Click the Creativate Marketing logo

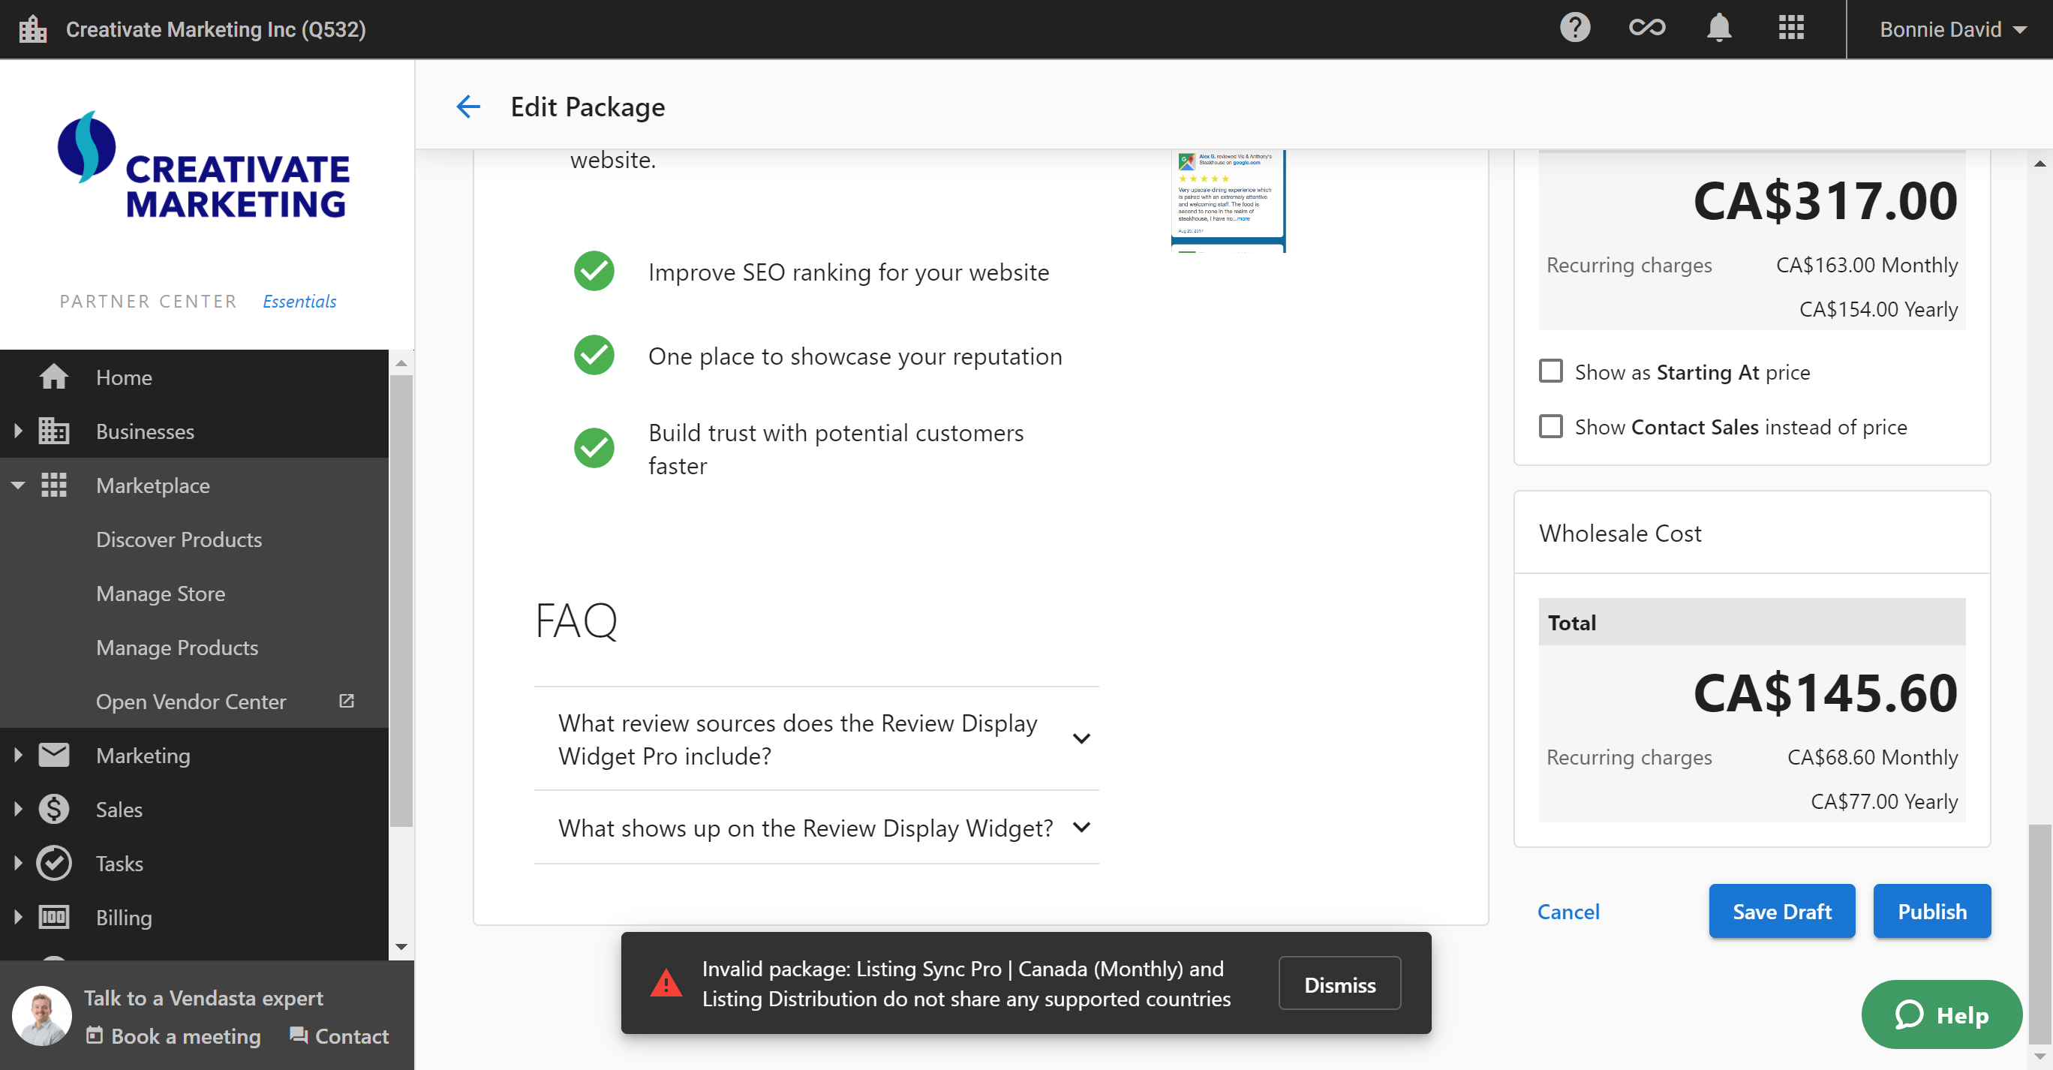204,166
